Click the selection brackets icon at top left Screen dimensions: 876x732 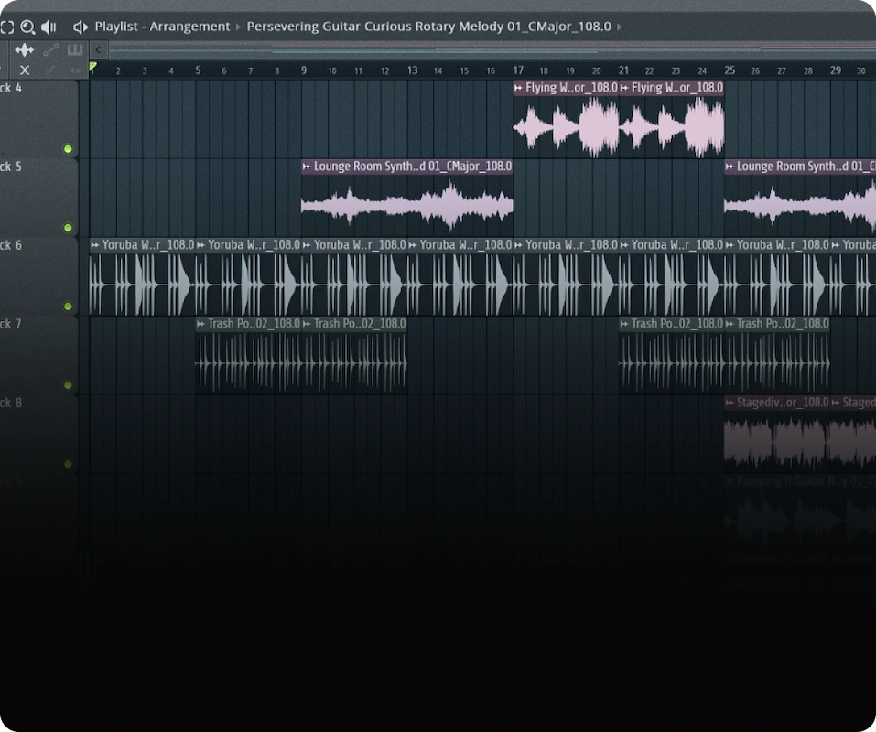[7, 27]
